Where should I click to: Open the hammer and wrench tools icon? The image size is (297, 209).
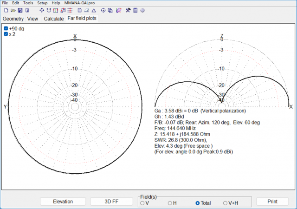point(128,10)
